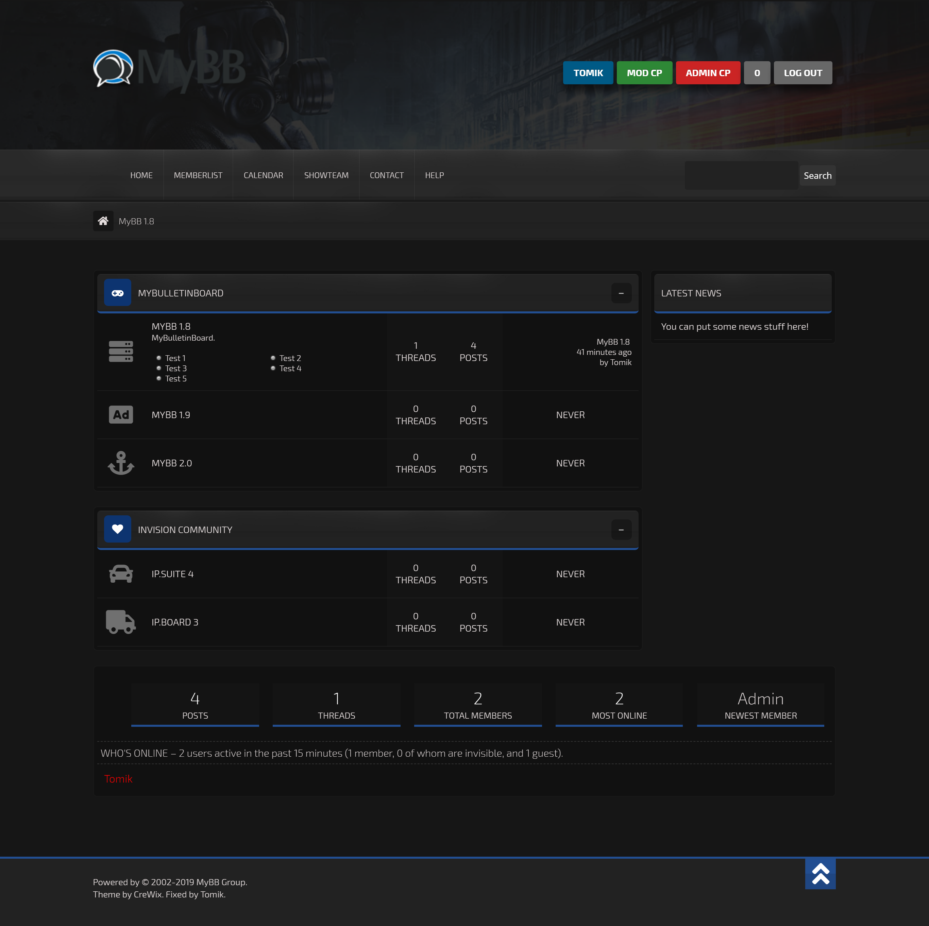The height and width of the screenshot is (926, 929).
Task: Click the gamepad icon beside MYBULLETINBOARD
Action: [117, 293]
